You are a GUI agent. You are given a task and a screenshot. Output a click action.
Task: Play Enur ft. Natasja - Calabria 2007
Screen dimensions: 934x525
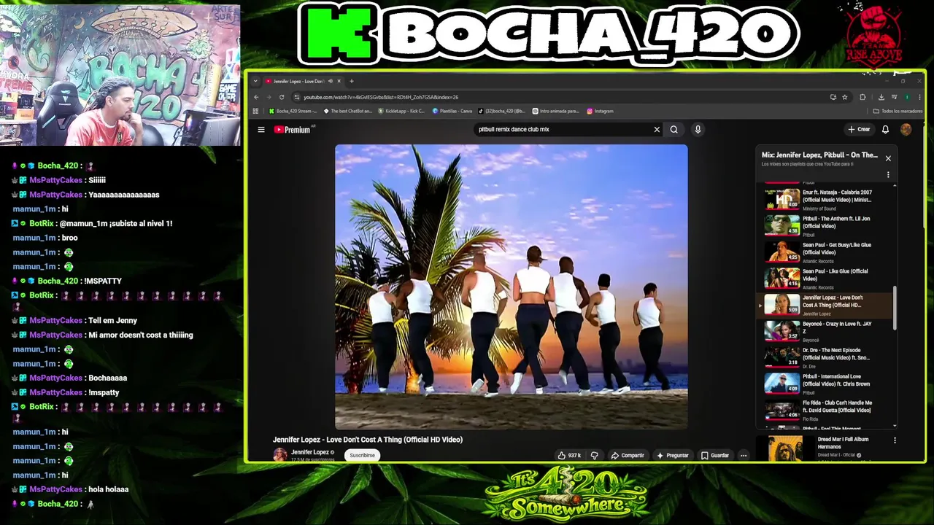pyautogui.click(x=825, y=199)
